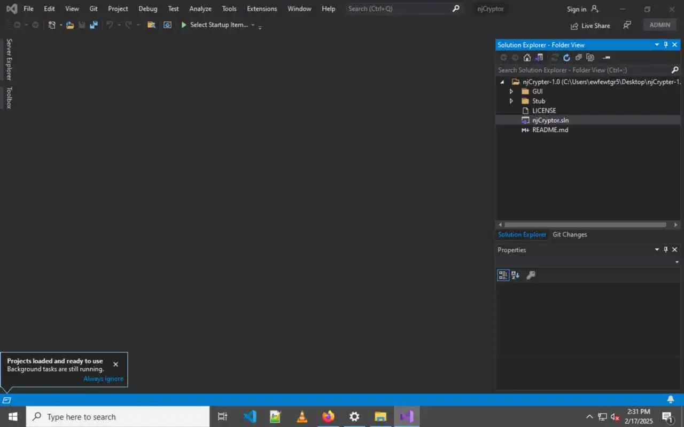Click Back icon in Solution Explorer toolbar
Viewport: 684px width, 427px height.
pos(503,58)
